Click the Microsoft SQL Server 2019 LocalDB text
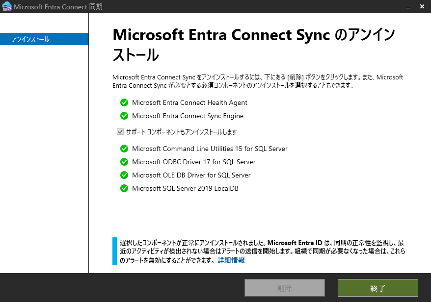Screen dimensions: 431x302 [185, 188]
